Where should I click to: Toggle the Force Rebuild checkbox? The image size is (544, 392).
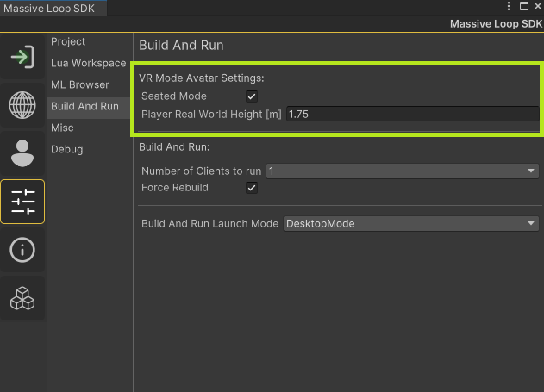pyautogui.click(x=252, y=188)
